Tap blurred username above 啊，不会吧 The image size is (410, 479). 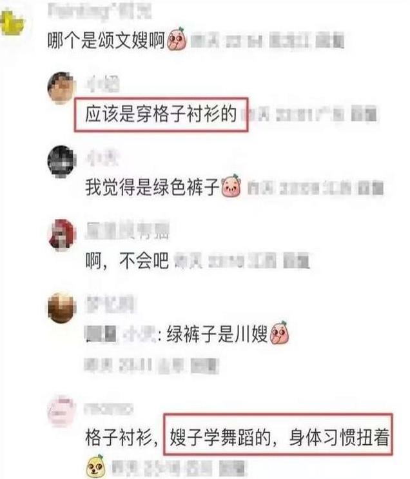(x=128, y=230)
